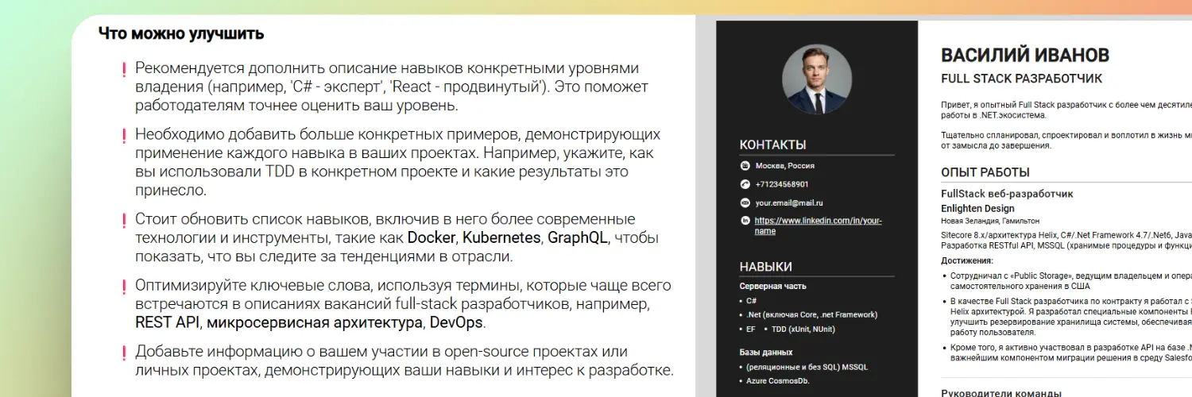Click the name 'ВАСИЛИЙ ИВАНОВ' in resume
1192x397 pixels.
point(1025,55)
